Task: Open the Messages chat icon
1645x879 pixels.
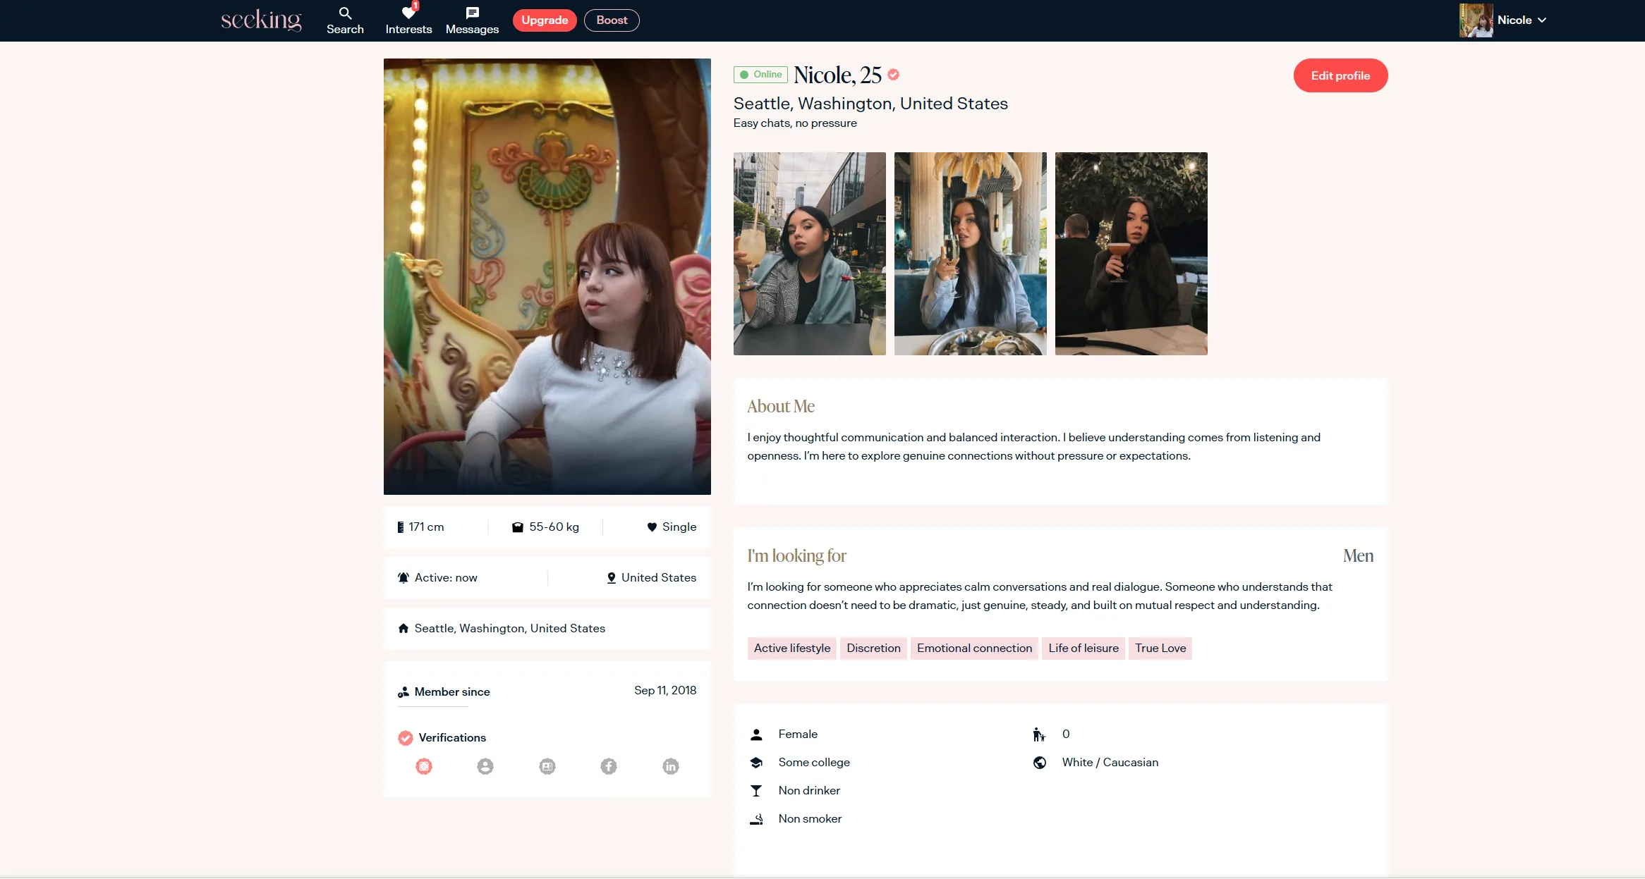Action: click(x=472, y=13)
